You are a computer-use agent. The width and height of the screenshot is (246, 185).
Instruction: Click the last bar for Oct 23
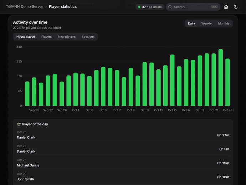coord(227,82)
